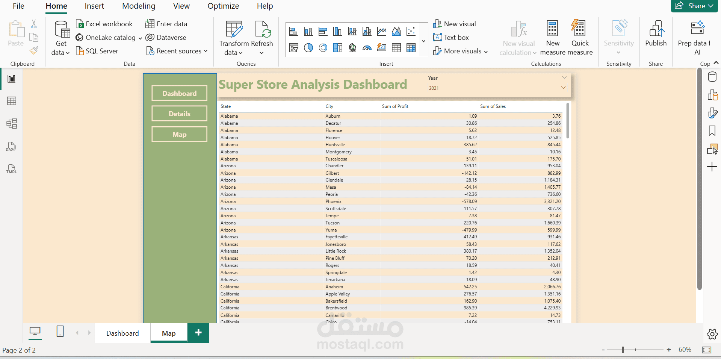Zoom in with the plus button

(669, 350)
